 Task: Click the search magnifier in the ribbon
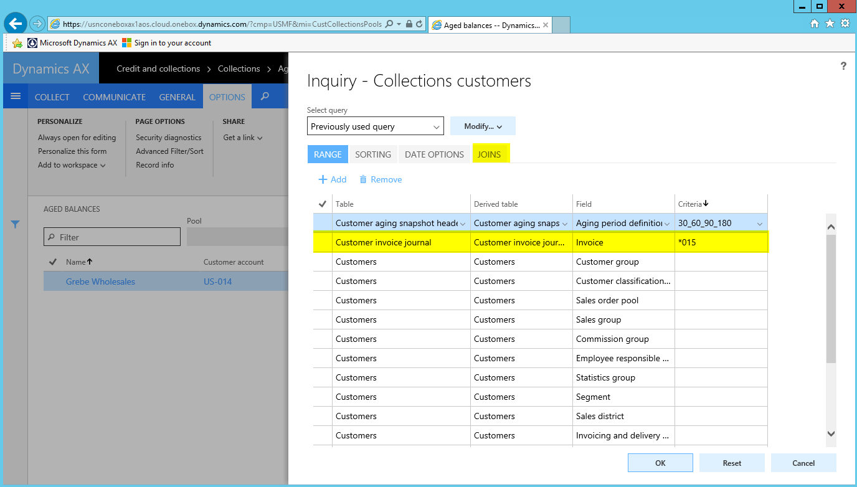tap(265, 97)
